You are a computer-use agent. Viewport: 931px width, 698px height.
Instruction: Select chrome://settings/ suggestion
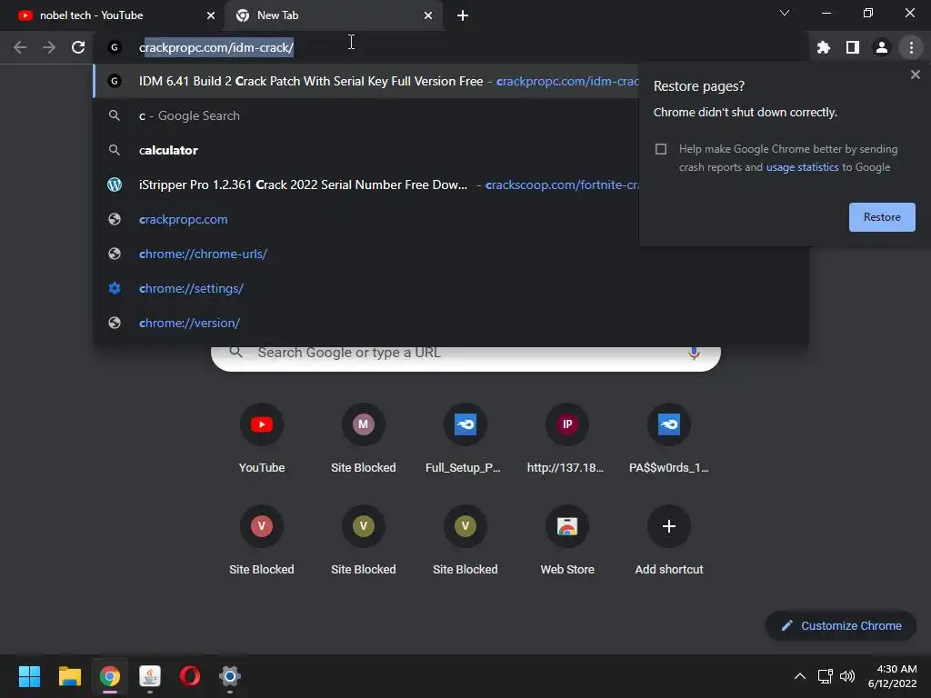pos(451,288)
